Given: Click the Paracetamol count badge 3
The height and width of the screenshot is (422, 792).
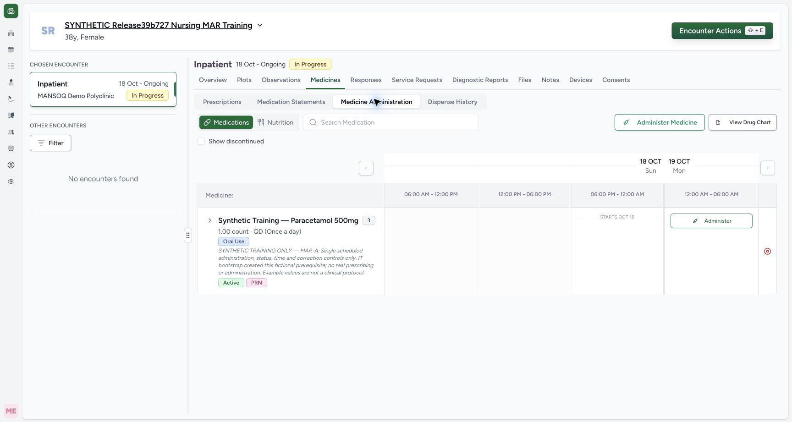Looking at the screenshot, I should pos(368,220).
